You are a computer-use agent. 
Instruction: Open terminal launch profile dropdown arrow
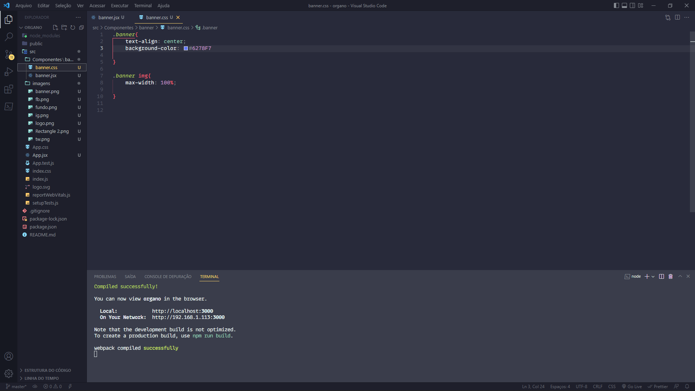pyautogui.click(x=653, y=276)
